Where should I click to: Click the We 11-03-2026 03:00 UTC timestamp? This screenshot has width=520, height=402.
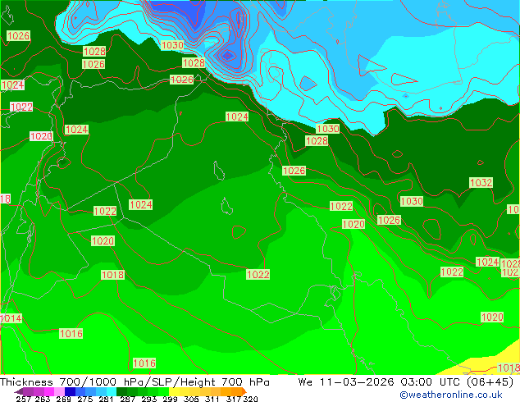click(x=380, y=382)
